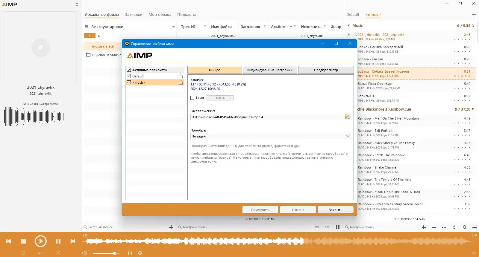Toggle the Альбом column sort arrow

(291, 27)
